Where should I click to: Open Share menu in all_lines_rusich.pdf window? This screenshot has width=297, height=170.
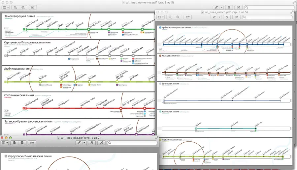[x=188, y=17]
